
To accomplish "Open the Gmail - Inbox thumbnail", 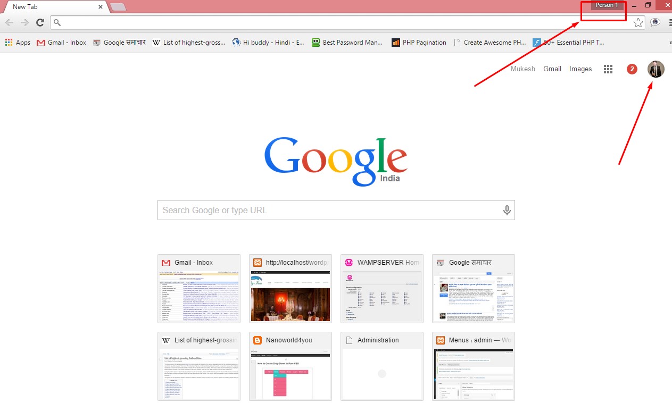I will coord(199,289).
